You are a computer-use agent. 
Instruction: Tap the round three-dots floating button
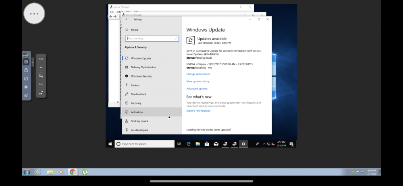tap(34, 13)
